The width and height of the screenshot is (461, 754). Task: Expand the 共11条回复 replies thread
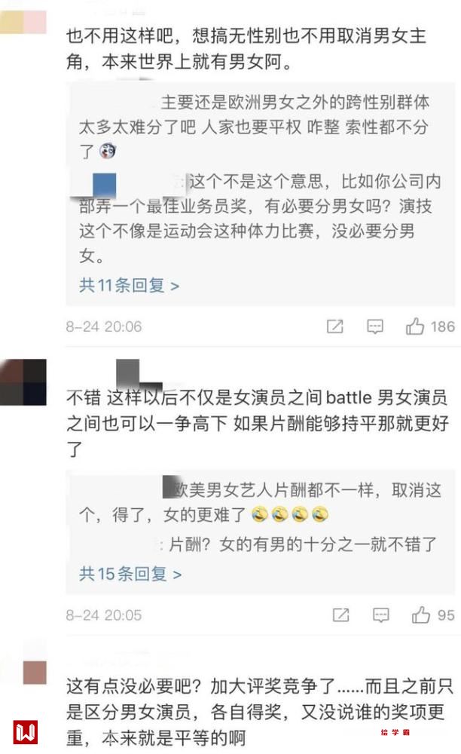(x=129, y=286)
